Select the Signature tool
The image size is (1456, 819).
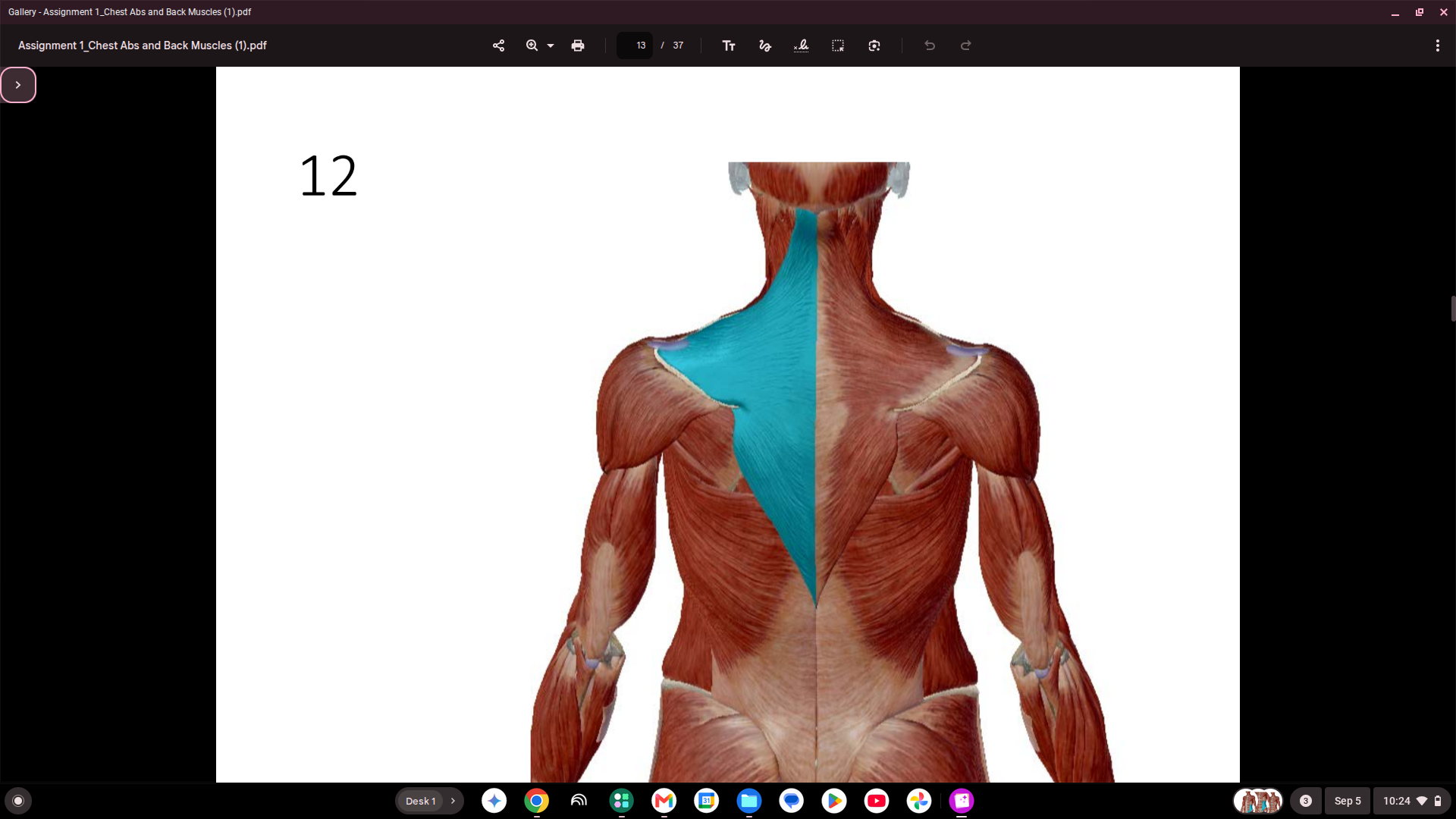point(802,45)
